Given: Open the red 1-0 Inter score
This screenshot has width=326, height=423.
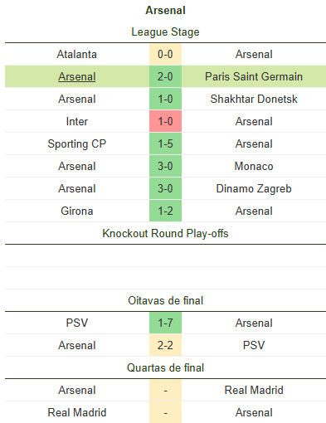Looking at the screenshot, I should pyautogui.click(x=165, y=121).
